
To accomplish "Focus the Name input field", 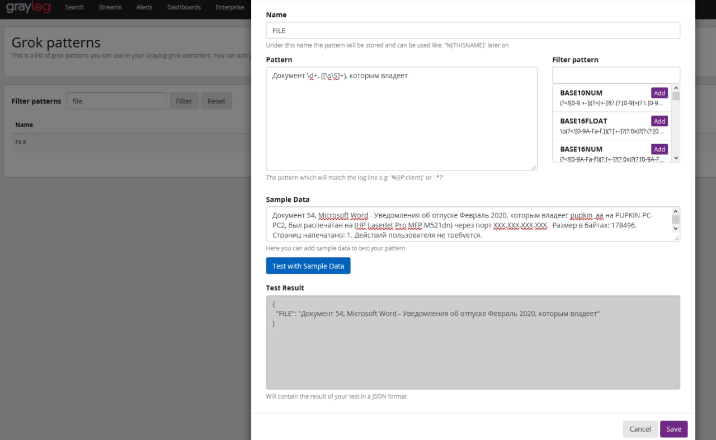I will pyautogui.click(x=473, y=30).
